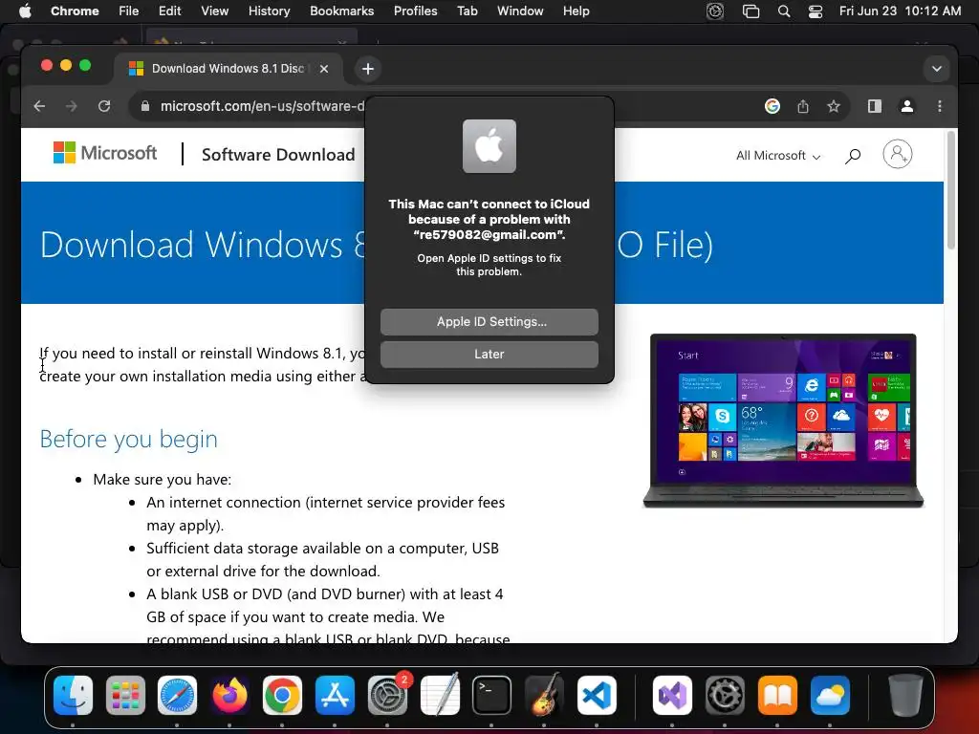Click the page vertical scrollbar
Viewport: 979px width, 734px height.
[951, 190]
